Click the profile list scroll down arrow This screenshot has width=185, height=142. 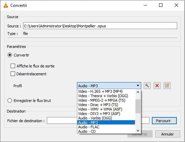click(x=138, y=130)
